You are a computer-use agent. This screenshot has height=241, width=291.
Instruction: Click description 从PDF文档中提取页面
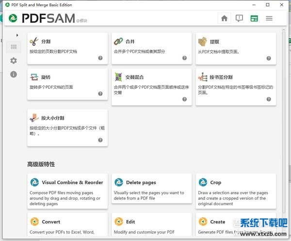click(219, 52)
